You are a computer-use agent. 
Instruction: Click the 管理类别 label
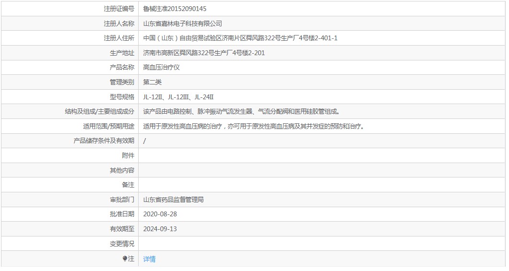tap(122, 82)
